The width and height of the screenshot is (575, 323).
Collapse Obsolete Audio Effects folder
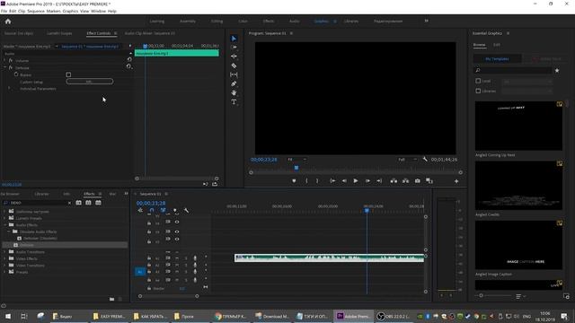(x=9, y=231)
